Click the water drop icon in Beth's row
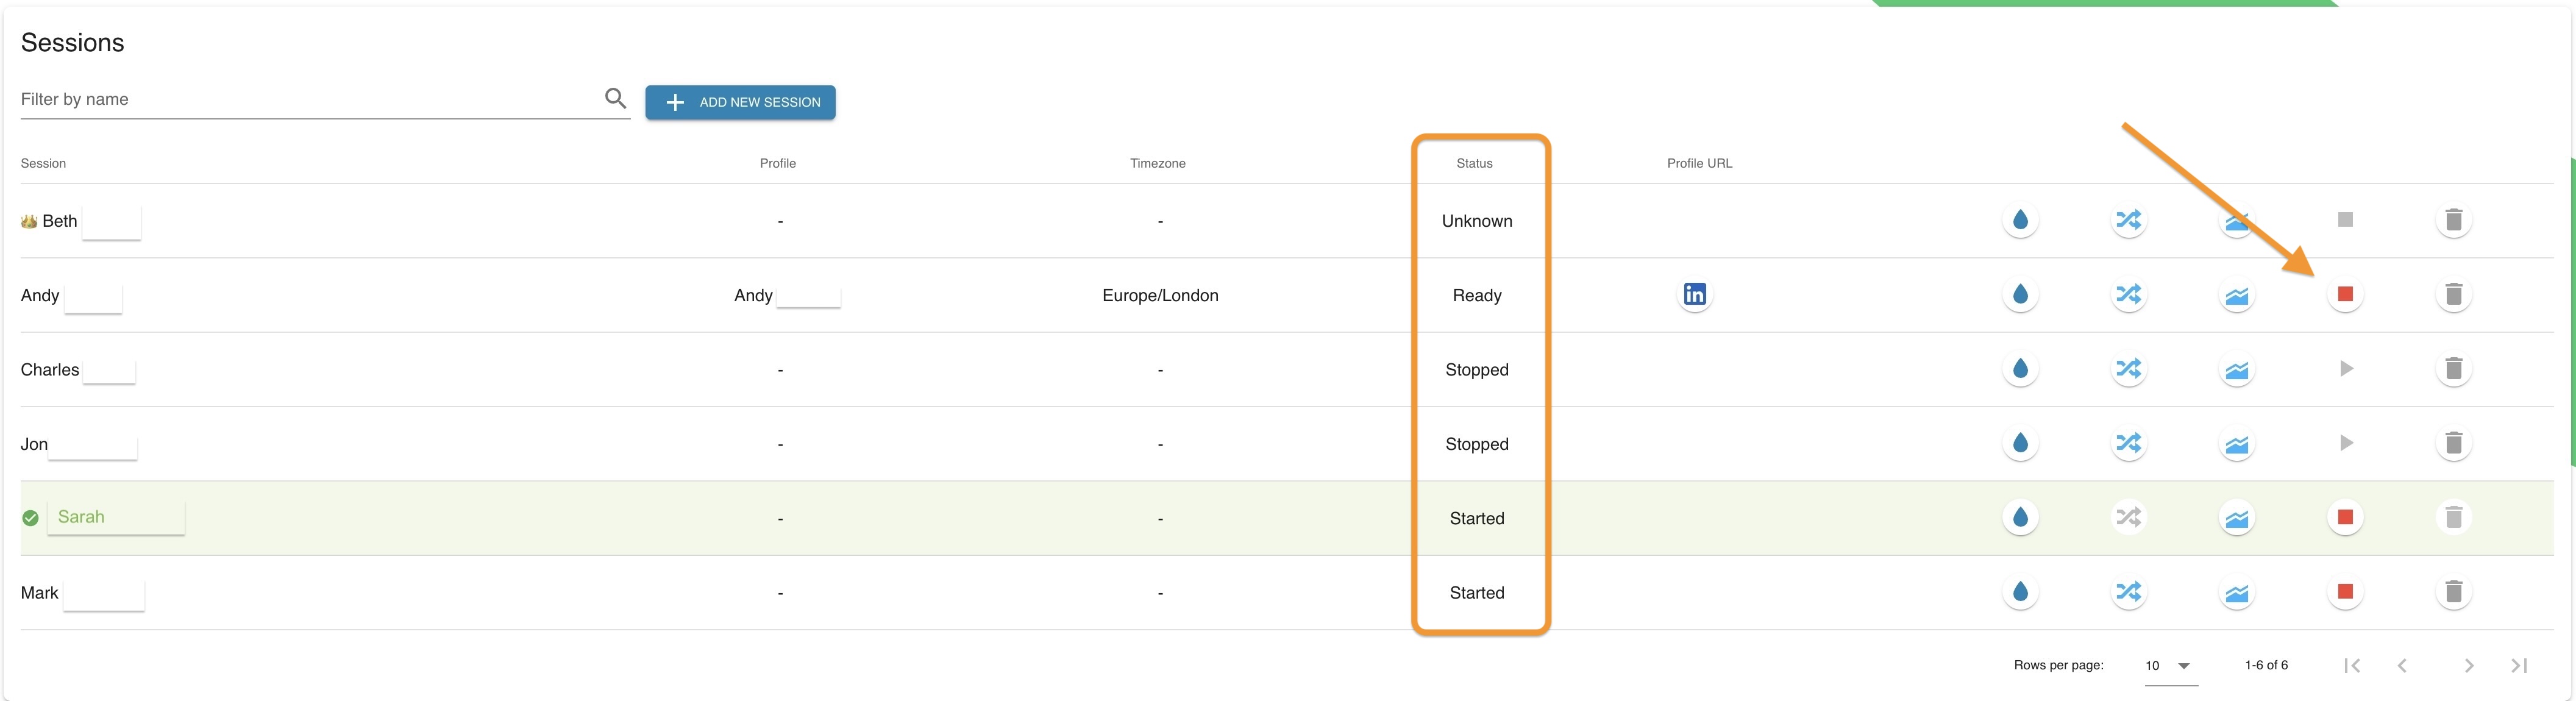2576x701 pixels. pos(2020,220)
